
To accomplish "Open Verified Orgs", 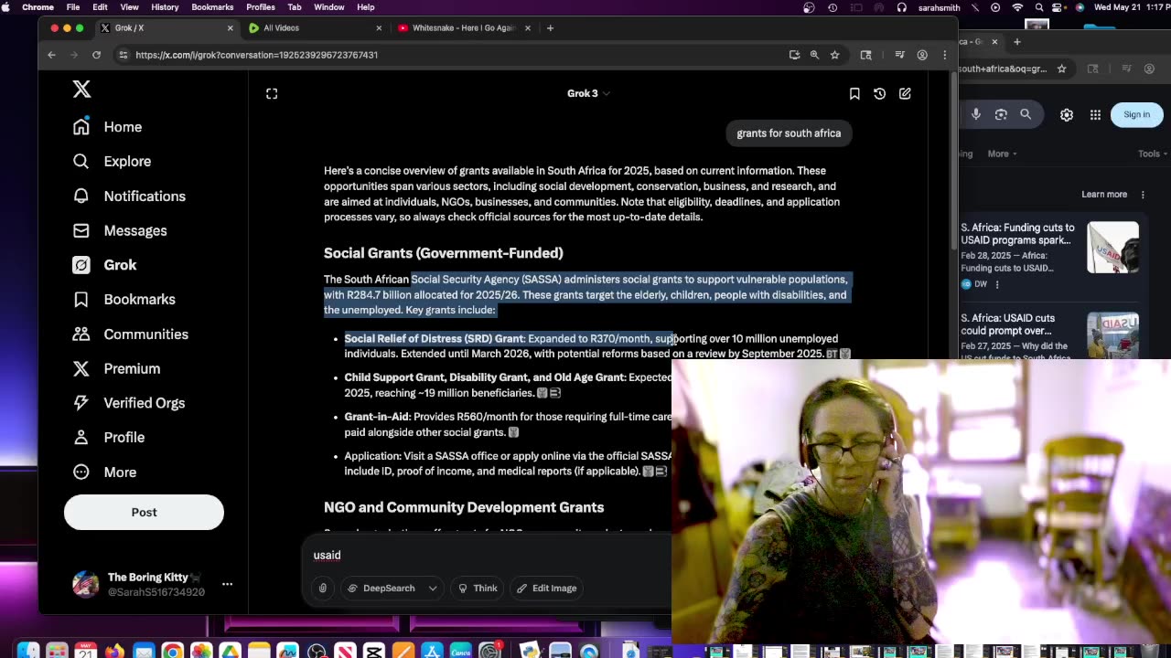I will [129, 403].
